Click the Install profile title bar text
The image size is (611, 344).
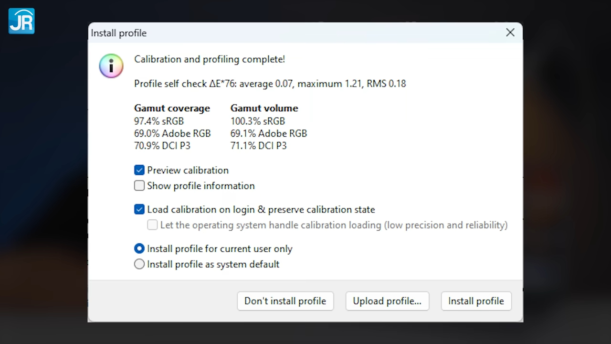pos(118,32)
